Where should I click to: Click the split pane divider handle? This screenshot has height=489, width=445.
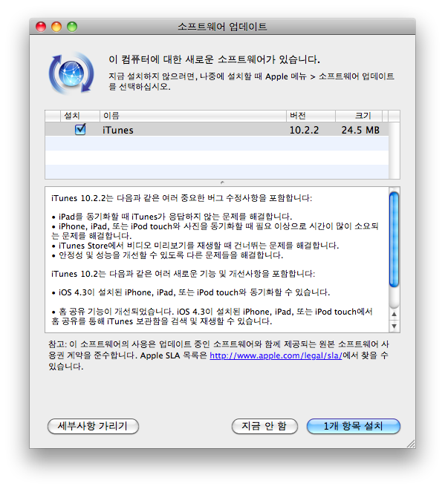(x=222, y=183)
